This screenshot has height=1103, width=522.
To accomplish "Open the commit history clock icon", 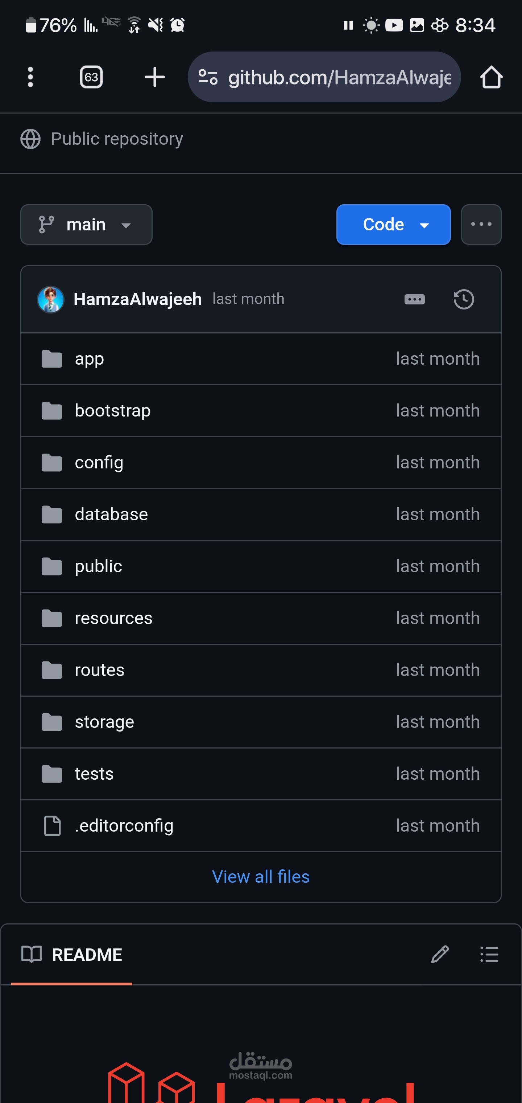I will 464,299.
